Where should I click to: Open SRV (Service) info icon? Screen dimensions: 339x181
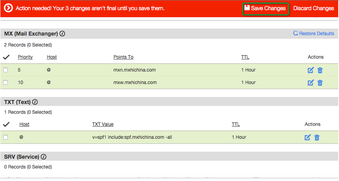(x=44, y=157)
